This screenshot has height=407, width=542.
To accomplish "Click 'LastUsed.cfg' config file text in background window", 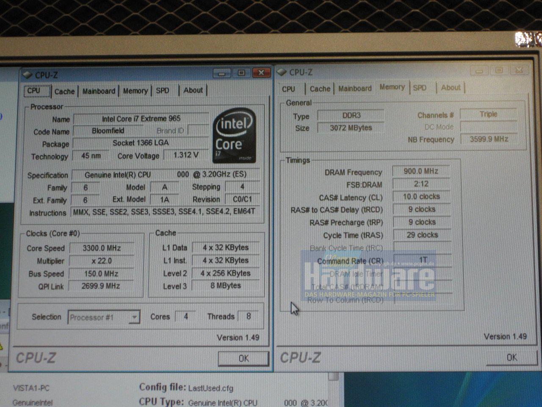I will (210, 388).
